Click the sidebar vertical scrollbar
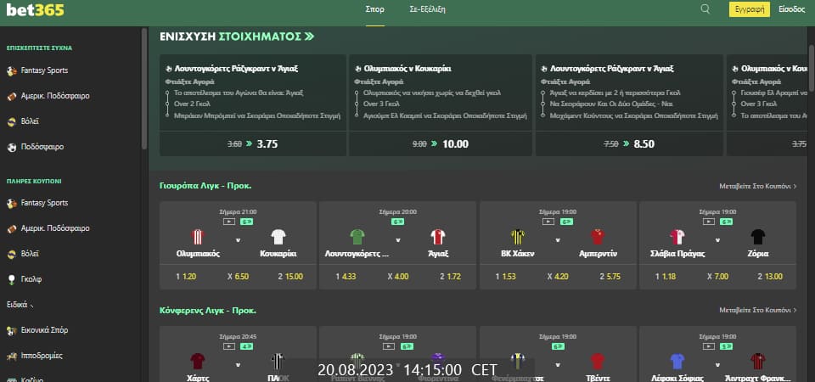Image resolution: width=815 pixels, height=382 pixels. coord(144,88)
